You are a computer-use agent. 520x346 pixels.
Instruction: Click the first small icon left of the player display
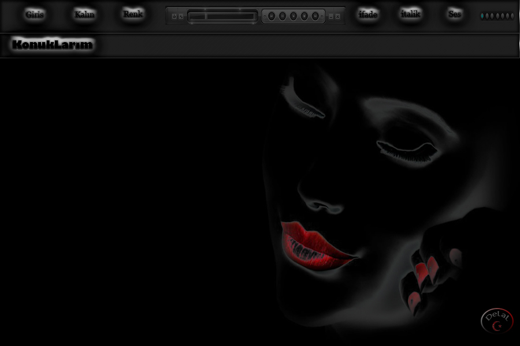click(174, 17)
